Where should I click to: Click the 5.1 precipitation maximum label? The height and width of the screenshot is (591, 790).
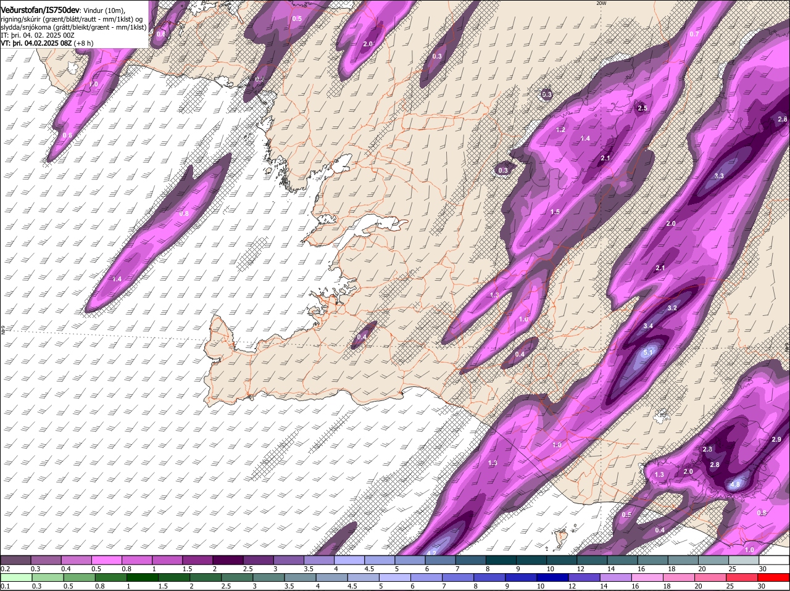(648, 352)
